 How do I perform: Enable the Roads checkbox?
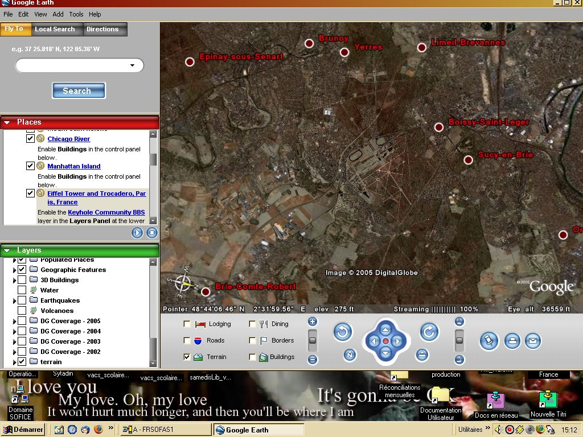tap(187, 340)
